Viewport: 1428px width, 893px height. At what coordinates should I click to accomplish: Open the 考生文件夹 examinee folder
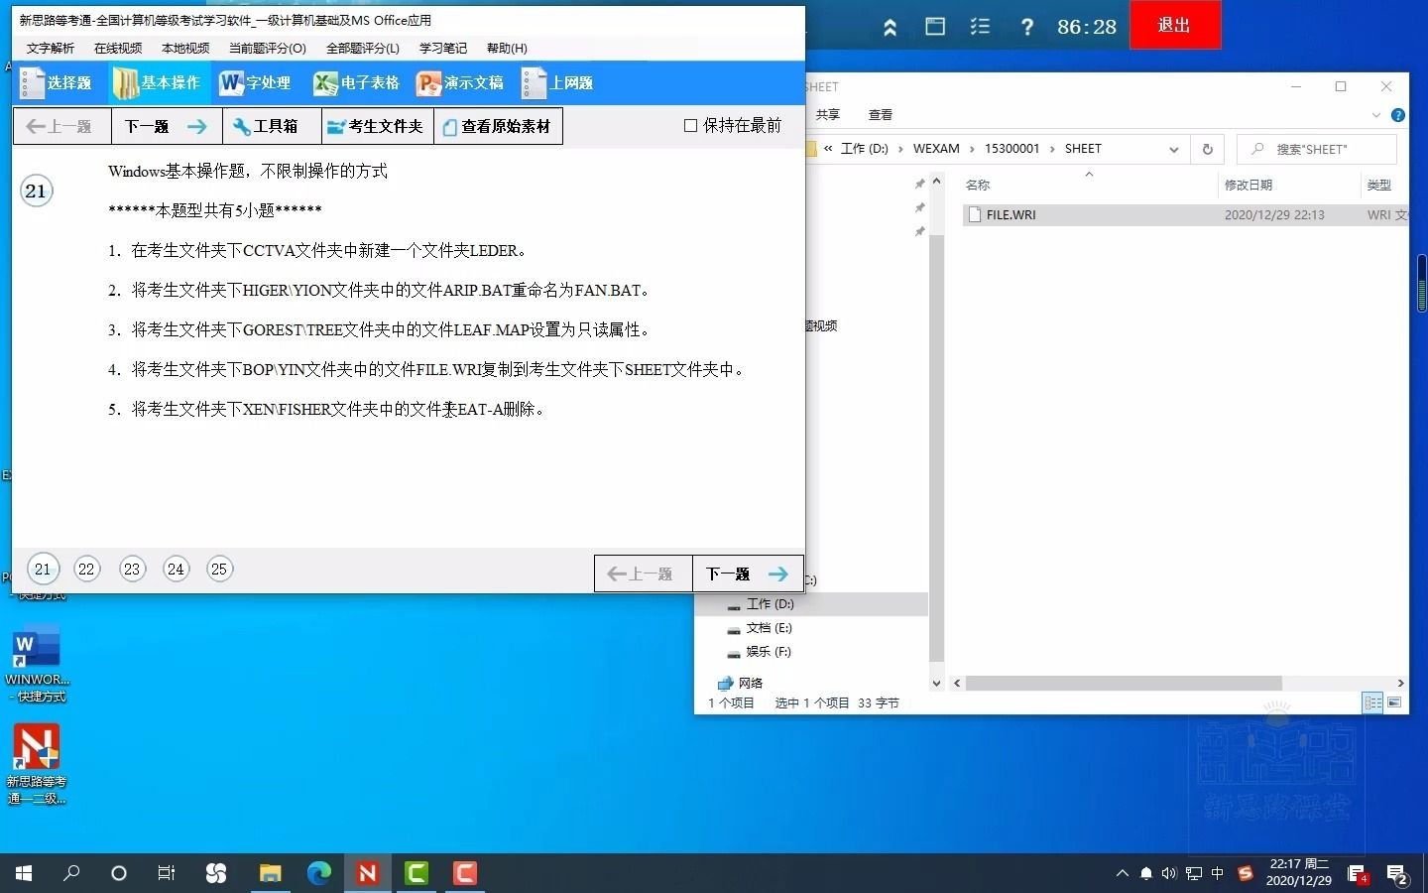(x=377, y=126)
